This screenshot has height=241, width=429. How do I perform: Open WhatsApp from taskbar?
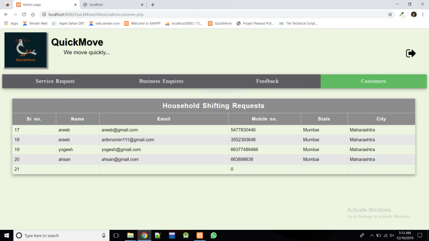click(213, 235)
